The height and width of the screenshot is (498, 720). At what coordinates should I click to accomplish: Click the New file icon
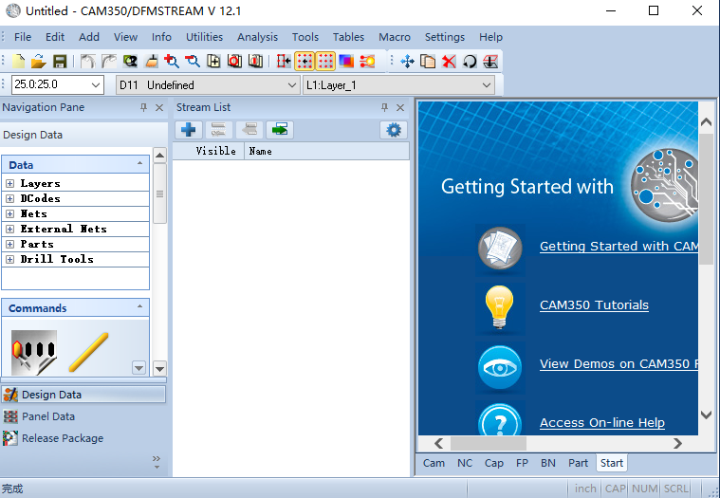coord(18,61)
